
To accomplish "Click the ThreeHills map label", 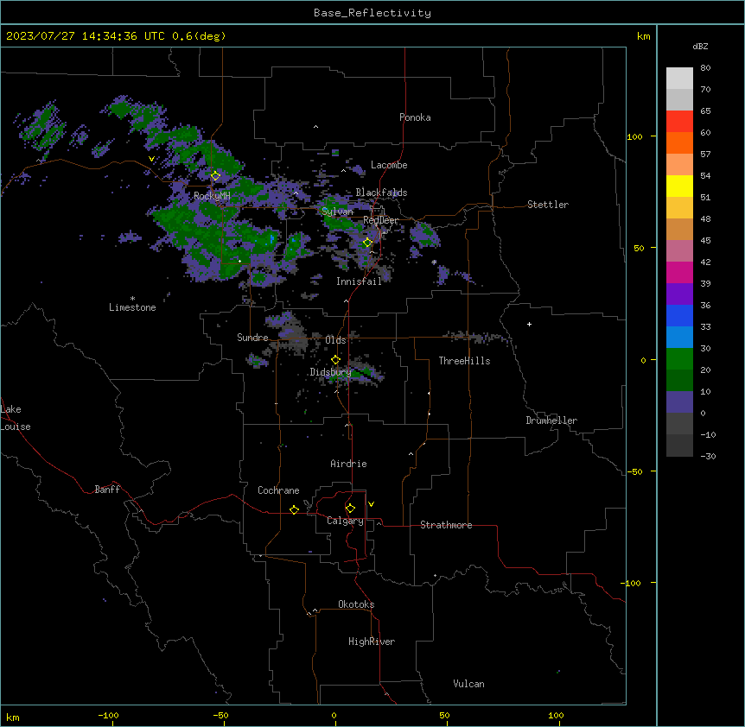I will point(464,361).
